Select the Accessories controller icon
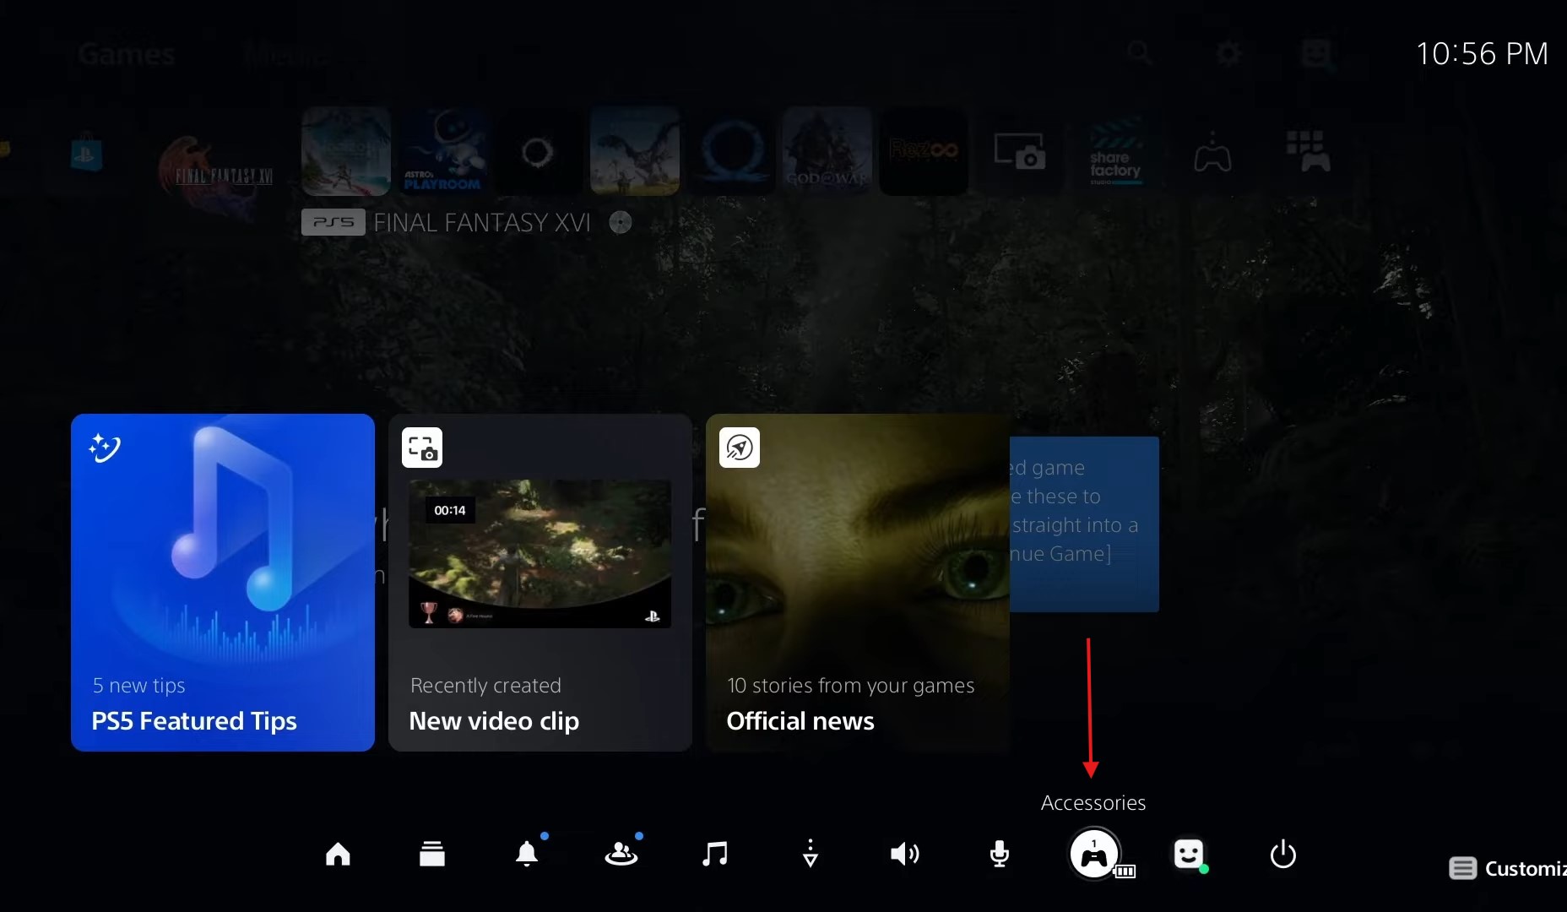Viewport: 1567px width, 912px height. coord(1094,855)
